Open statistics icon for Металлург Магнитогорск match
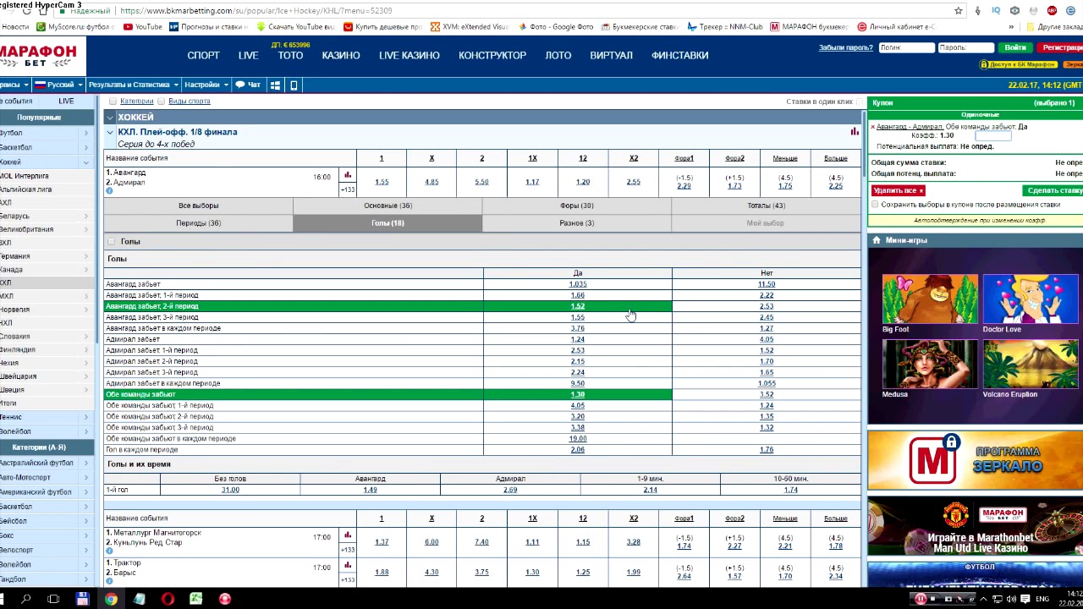This screenshot has height=609, width=1083. tap(348, 535)
